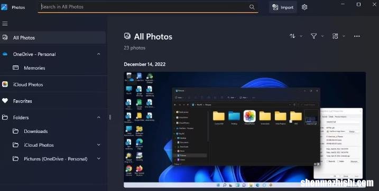Click the 23 photos count text

(135, 47)
